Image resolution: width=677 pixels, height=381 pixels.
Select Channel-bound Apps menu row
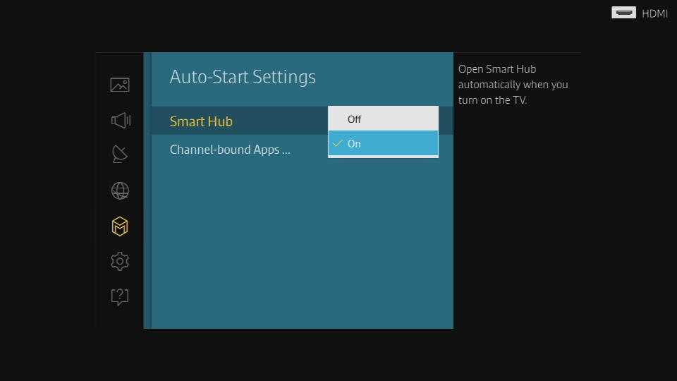303,150
